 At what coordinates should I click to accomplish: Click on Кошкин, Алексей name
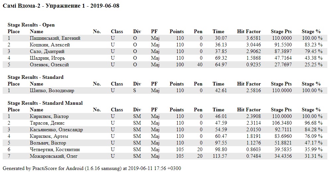pos(50,45)
